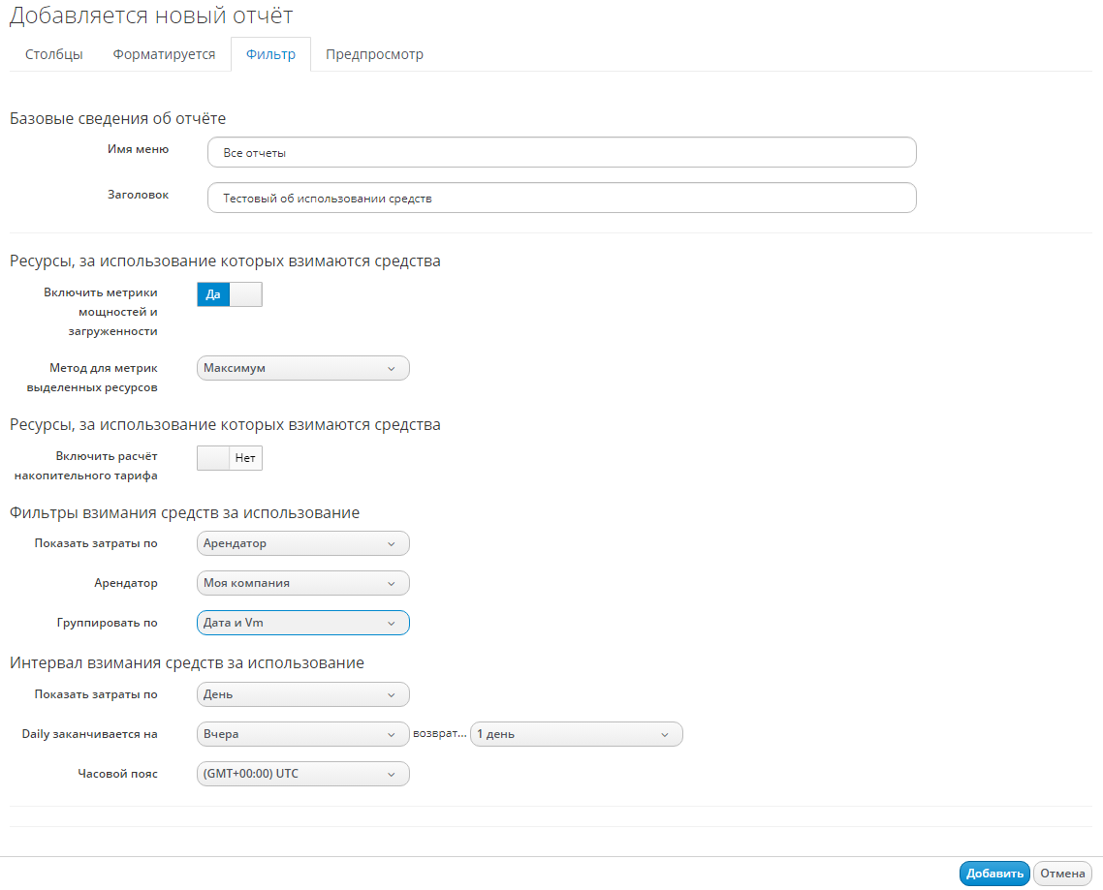This screenshot has height=890, width=1103.
Task: Toggle 'Включить метрики мощностей и загруженности' switch
Action: tap(230, 294)
